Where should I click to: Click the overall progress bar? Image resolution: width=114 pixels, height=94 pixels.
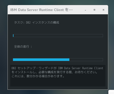pos(58,60)
